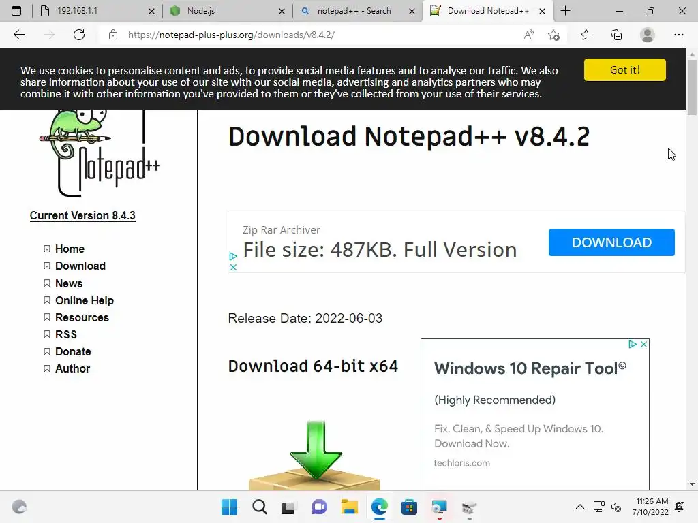Image resolution: width=698 pixels, height=523 pixels.
Task: Open Download in sidebar menu
Action: pos(80,266)
